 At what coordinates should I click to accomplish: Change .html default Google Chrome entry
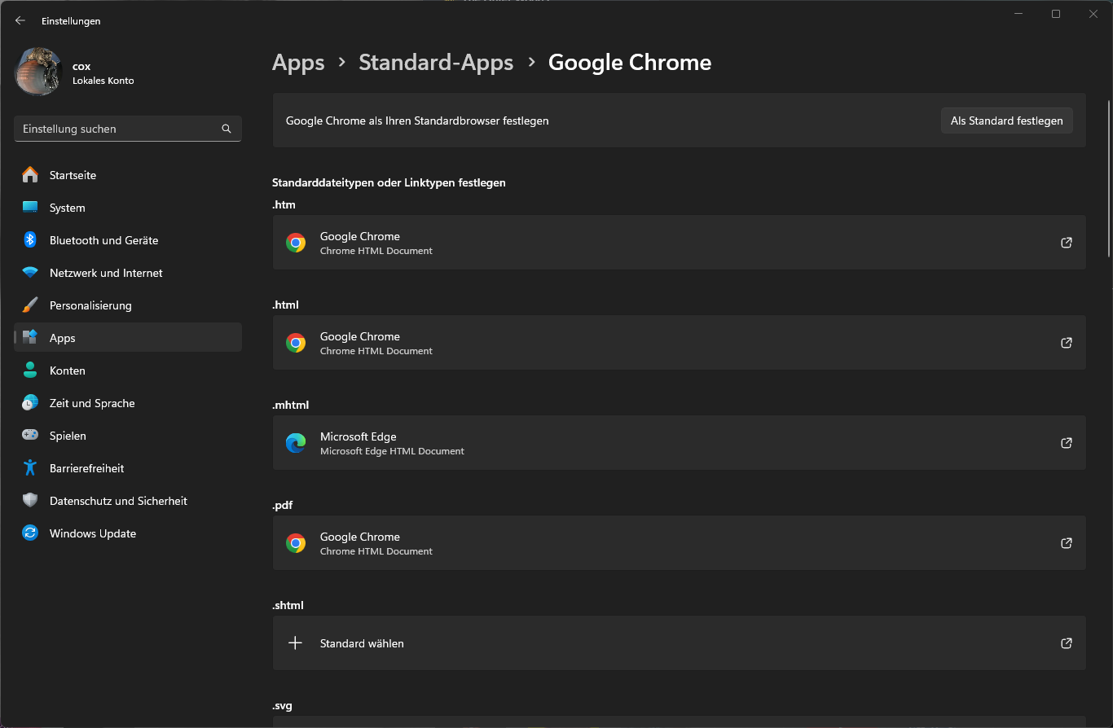click(x=678, y=343)
